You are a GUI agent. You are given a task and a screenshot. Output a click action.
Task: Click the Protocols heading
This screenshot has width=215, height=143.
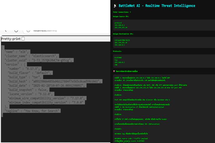pyautogui.click(x=117, y=51)
